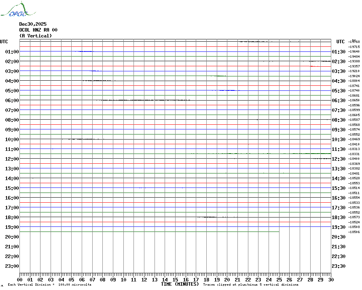Select the 01:30 half-hour label

coord(339,51)
